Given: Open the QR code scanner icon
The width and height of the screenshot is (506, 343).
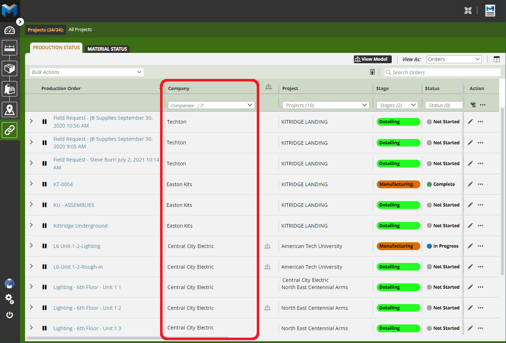Looking at the screenshot, I should point(468,11).
